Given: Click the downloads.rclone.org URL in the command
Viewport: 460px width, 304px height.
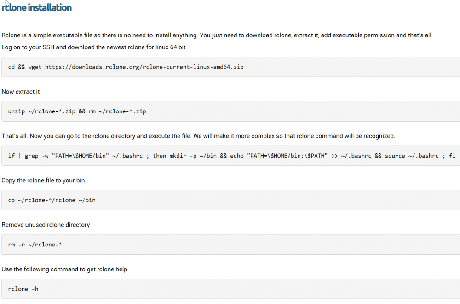Looking at the screenshot, I should click(144, 67).
